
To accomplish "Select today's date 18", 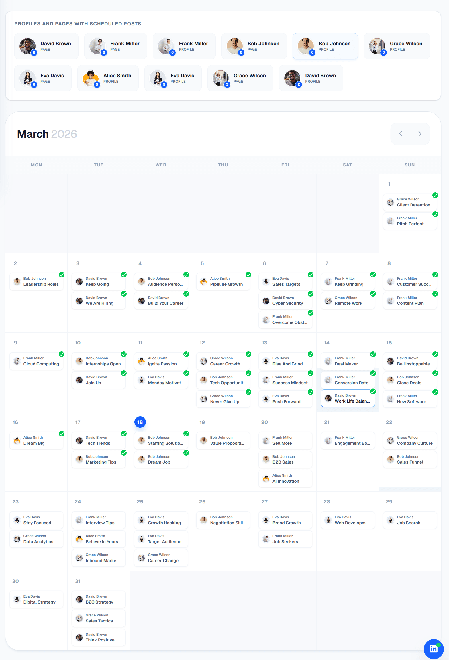I will (x=140, y=422).
